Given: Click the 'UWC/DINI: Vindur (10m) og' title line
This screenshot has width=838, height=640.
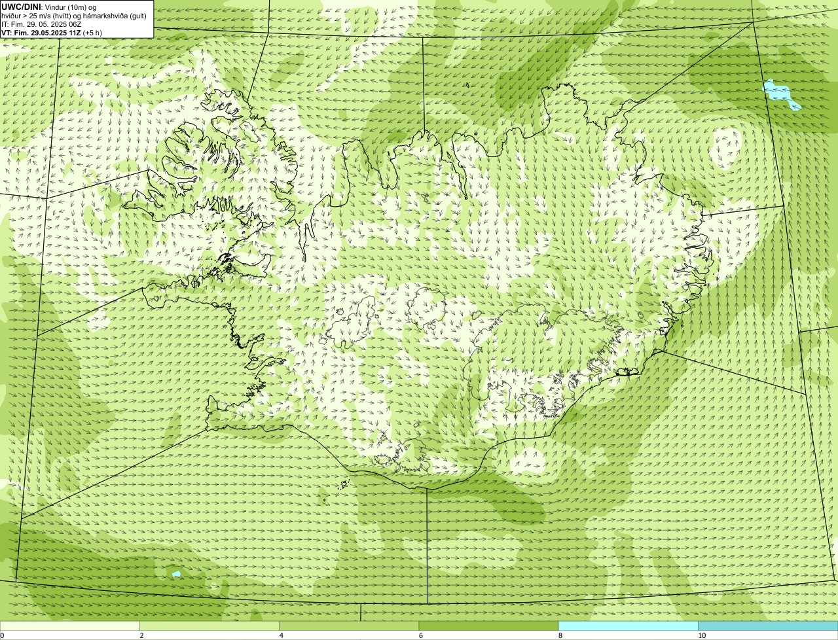Looking at the screenshot, I should click(x=49, y=7).
